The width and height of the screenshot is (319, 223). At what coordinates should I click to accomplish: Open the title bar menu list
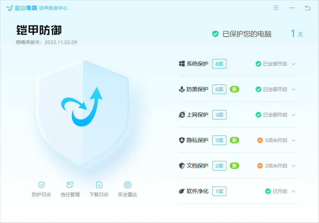[276, 8]
